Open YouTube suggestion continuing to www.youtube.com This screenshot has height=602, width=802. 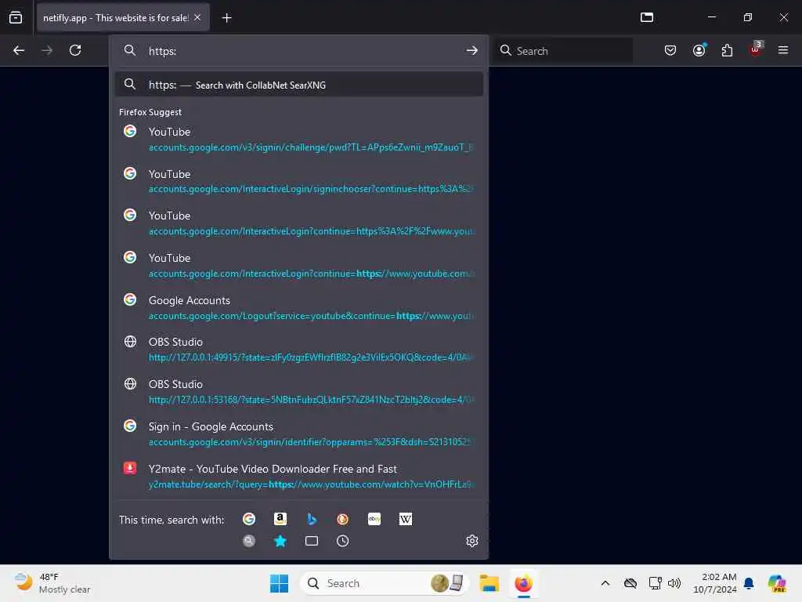[x=299, y=266]
